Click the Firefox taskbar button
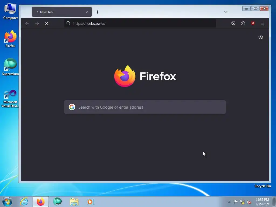Screen dimensions: 276x207 point(41,202)
